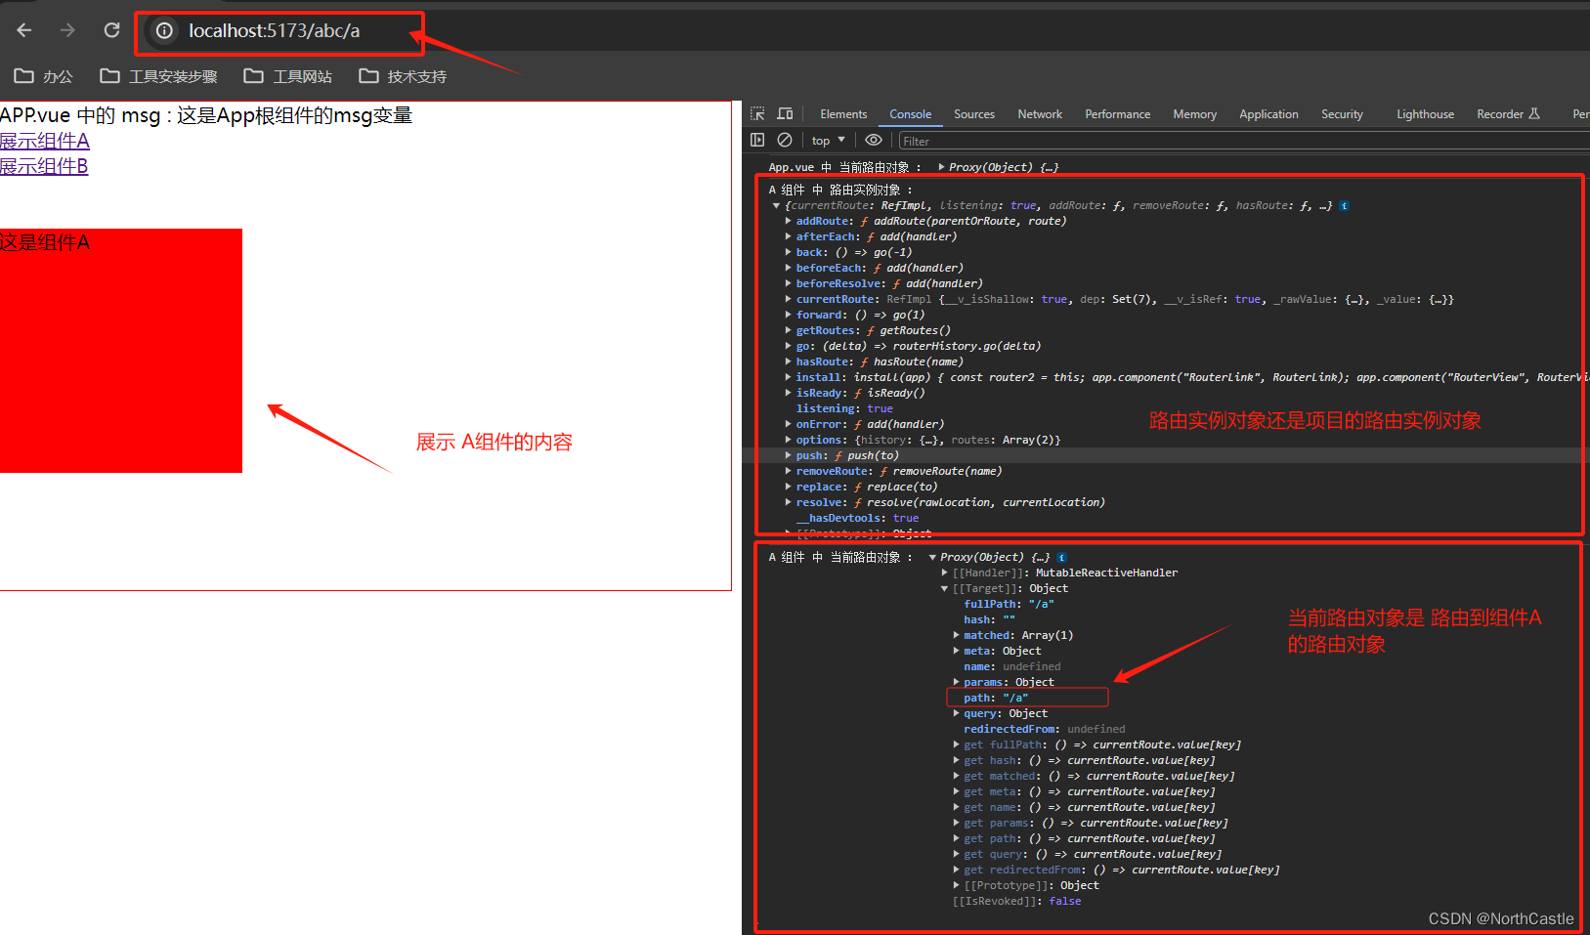1590x935 pixels.
Task: Reload the page with the refresh icon
Action: [x=111, y=30]
